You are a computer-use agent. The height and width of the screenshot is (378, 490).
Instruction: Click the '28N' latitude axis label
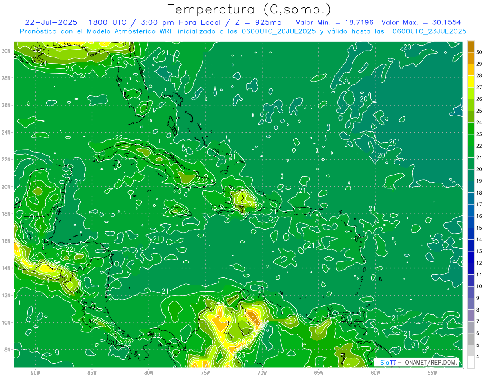pyautogui.click(x=7, y=78)
